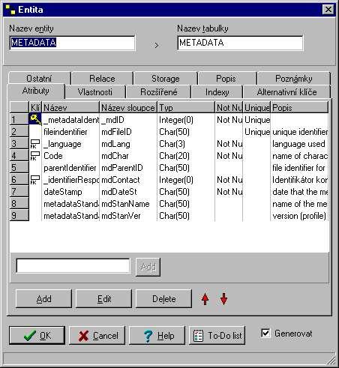Open the Poznámky tab
The width and height of the screenshot is (339, 368).
[294, 79]
